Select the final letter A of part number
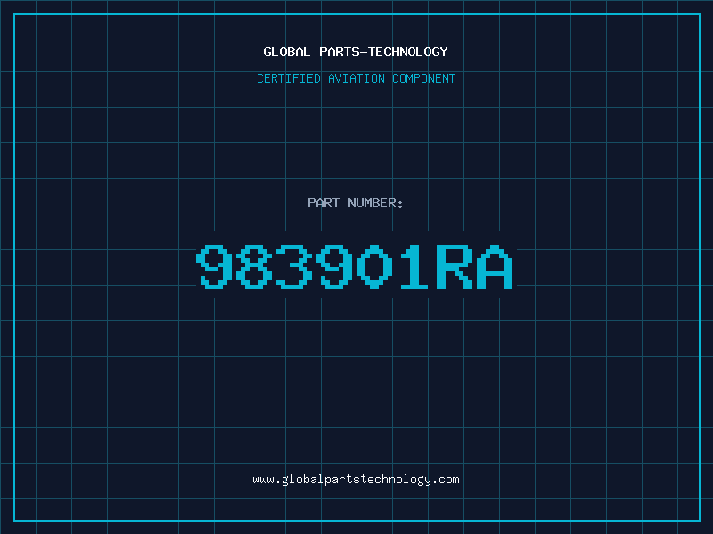The width and height of the screenshot is (713, 534). 495,266
